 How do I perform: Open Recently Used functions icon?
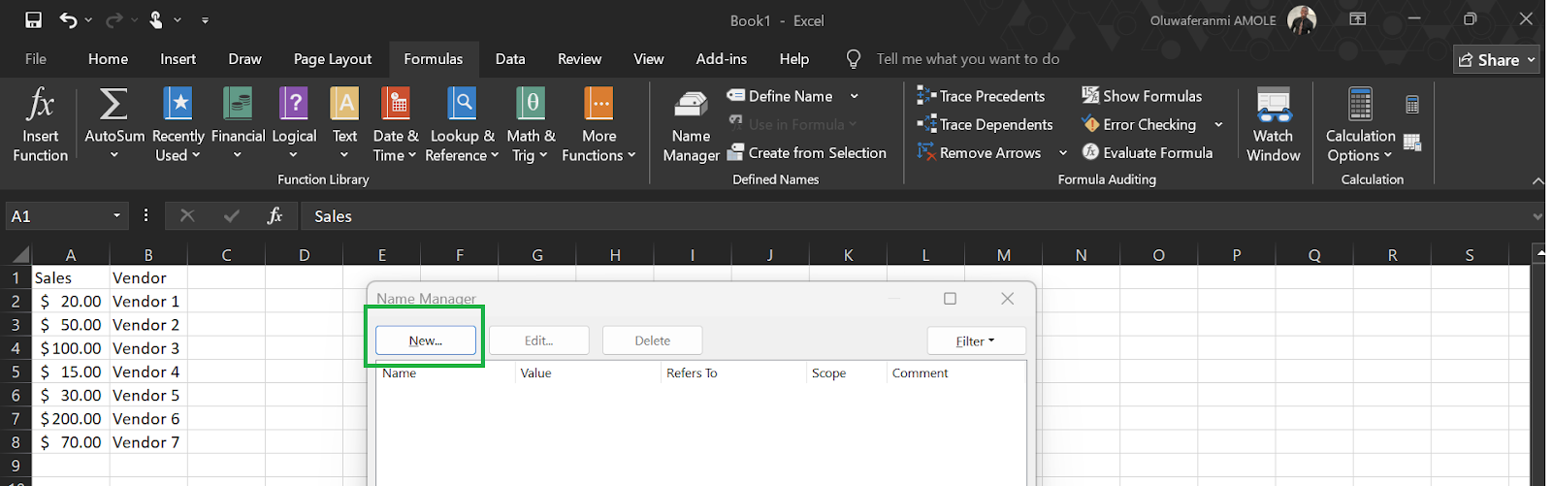[x=178, y=103]
